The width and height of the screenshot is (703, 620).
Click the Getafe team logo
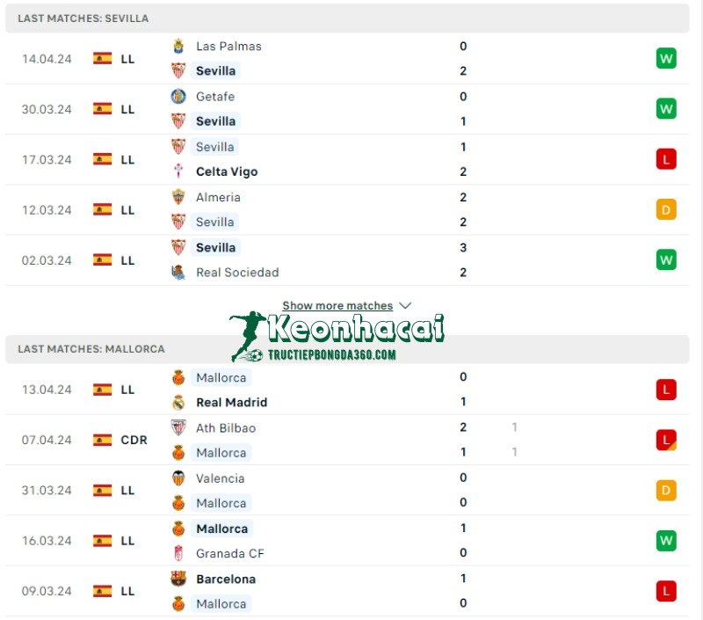coord(178,97)
